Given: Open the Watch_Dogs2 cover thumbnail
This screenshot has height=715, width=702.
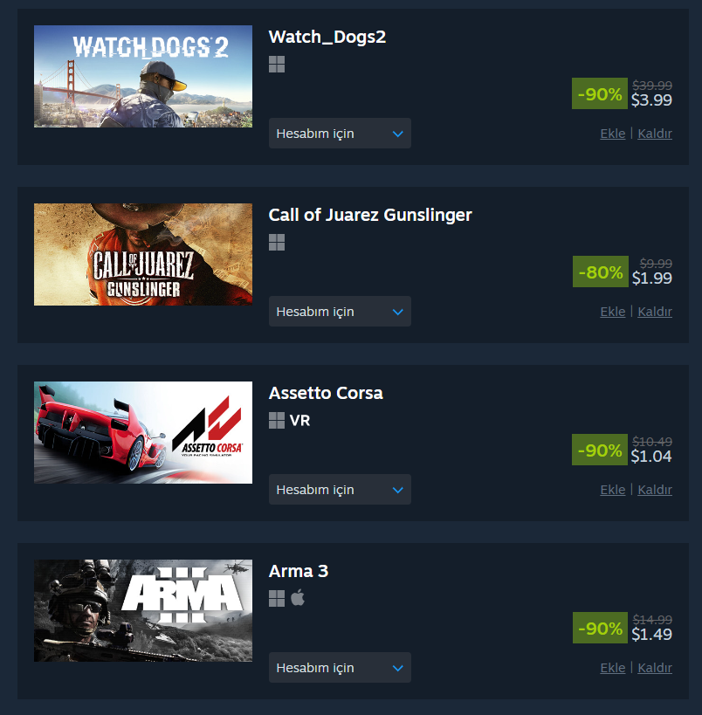Looking at the screenshot, I should 143,76.
